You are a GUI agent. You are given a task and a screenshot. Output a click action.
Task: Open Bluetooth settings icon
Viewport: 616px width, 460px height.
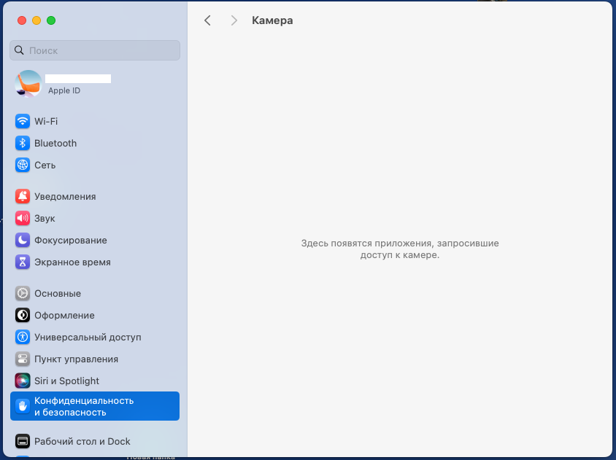23,143
